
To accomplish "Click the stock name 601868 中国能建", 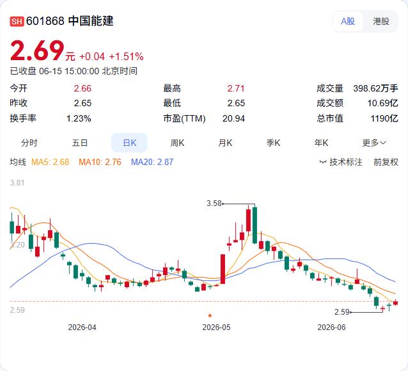I will tap(70, 21).
